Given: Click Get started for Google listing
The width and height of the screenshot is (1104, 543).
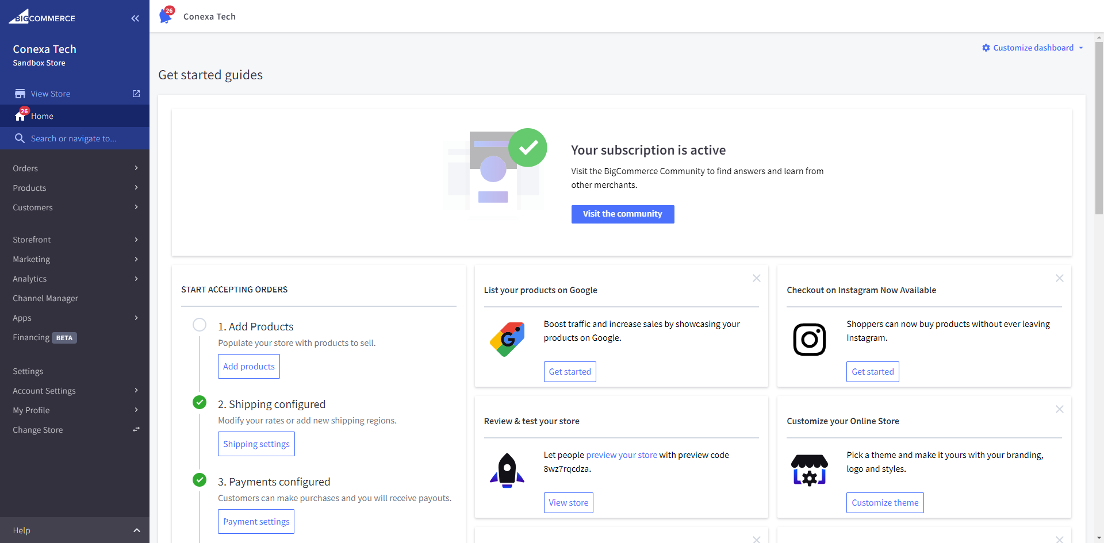Looking at the screenshot, I should pos(570,372).
